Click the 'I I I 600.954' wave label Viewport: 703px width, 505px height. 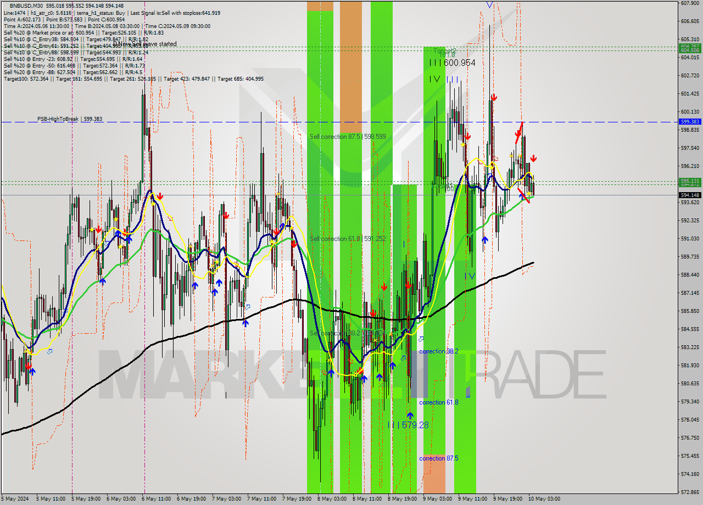coord(452,63)
